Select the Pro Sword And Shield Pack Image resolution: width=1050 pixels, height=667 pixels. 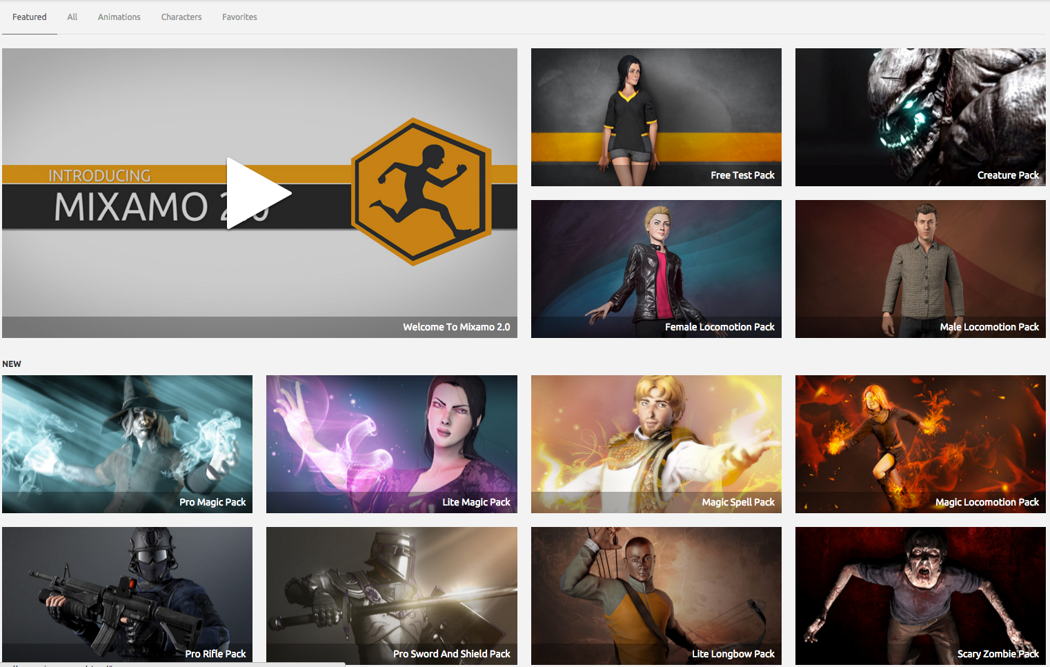[392, 596]
